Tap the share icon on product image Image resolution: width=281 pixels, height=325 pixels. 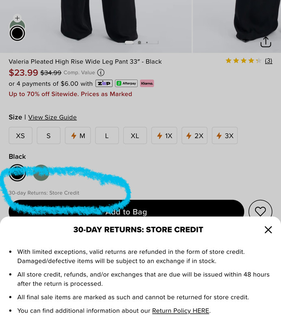(x=266, y=42)
